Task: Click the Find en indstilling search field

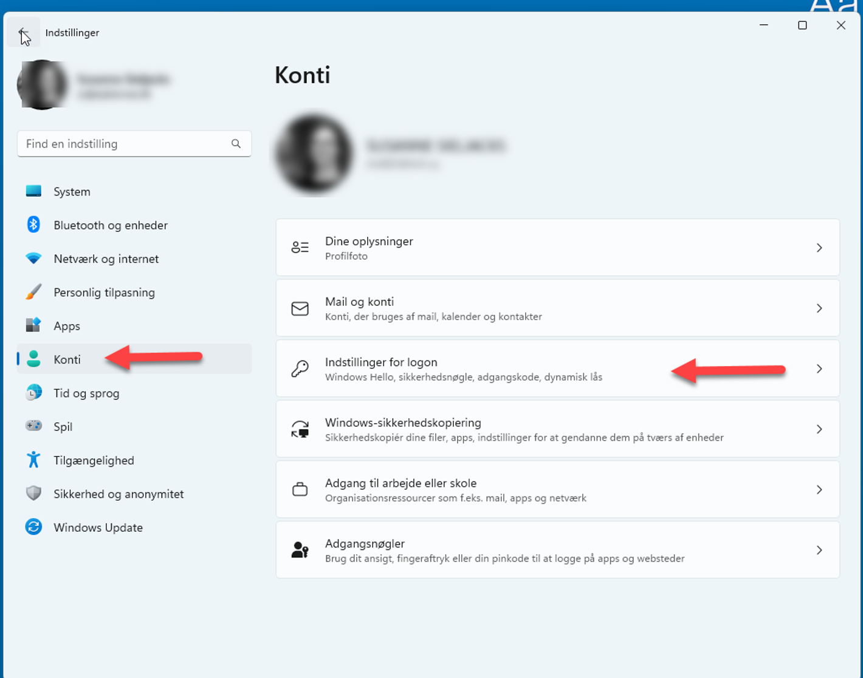Action: click(x=134, y=144)
